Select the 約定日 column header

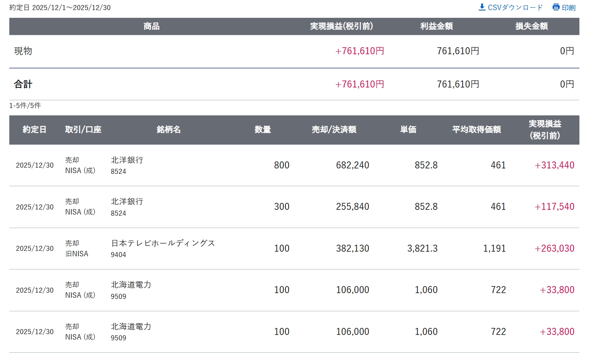click(x=35, y=130)
